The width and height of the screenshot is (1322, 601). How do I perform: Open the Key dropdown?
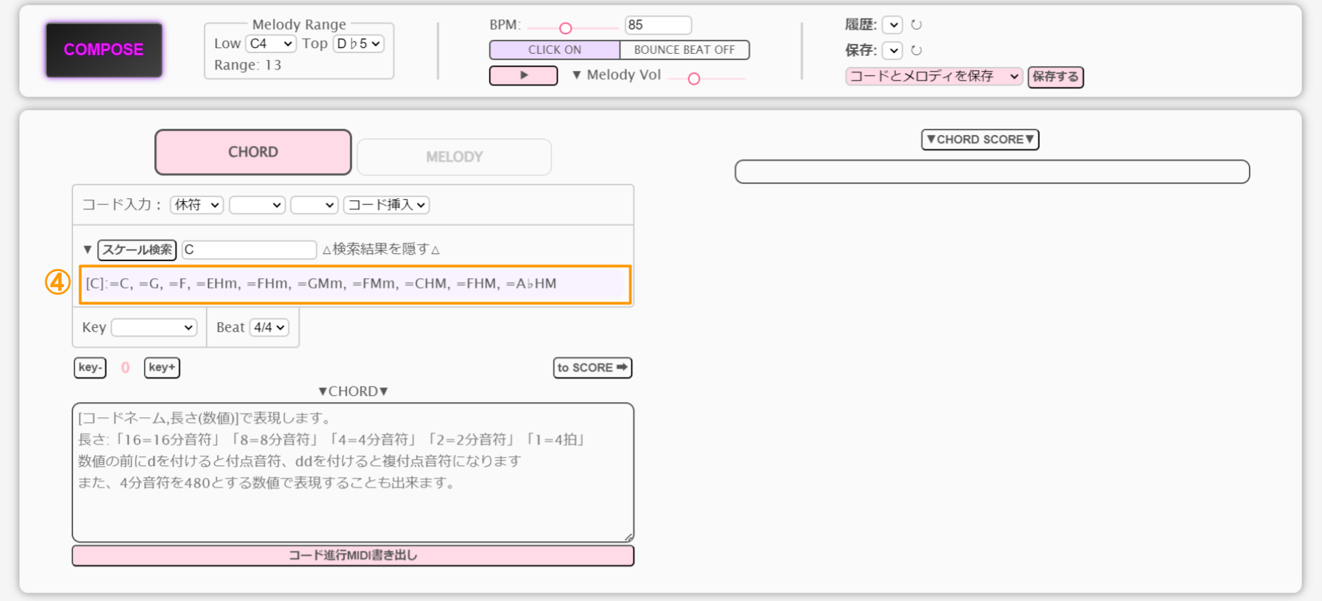[154, 328]
